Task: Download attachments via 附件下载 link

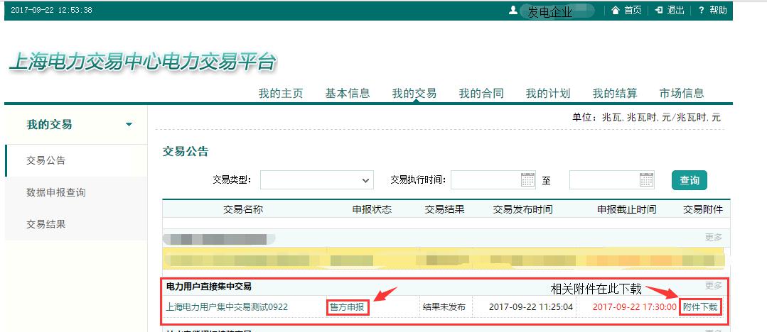Action: [x=699, y=307]
